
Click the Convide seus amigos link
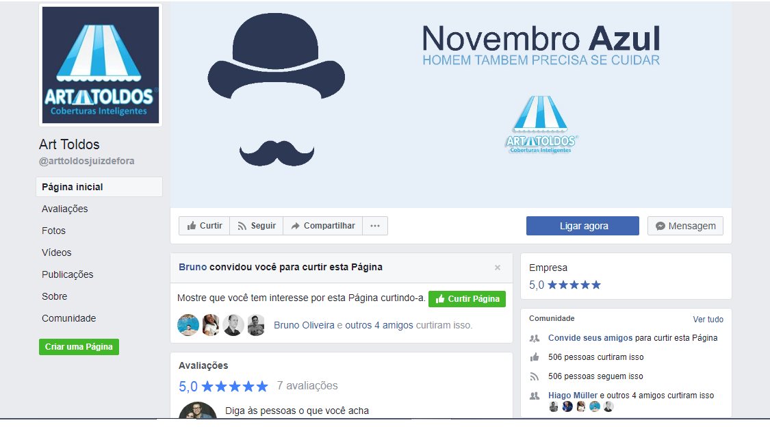(590, 338)
